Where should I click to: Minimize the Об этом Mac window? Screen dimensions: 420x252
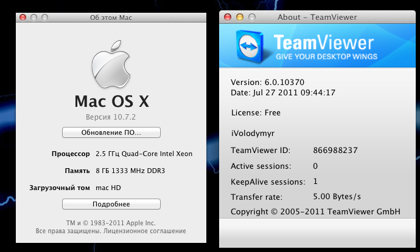coord(33,18)
